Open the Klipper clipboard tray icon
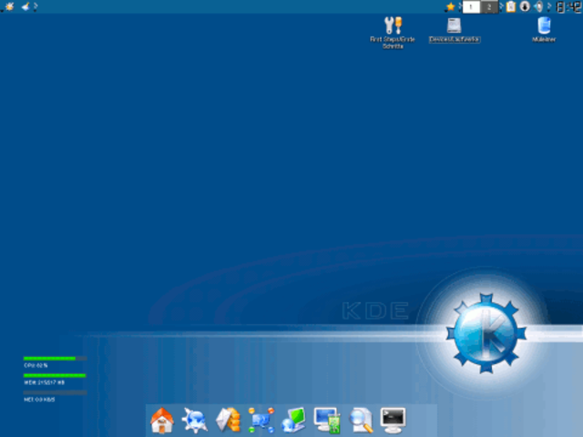The height and width of the screenshot is (437, 583). coord(511,6)
